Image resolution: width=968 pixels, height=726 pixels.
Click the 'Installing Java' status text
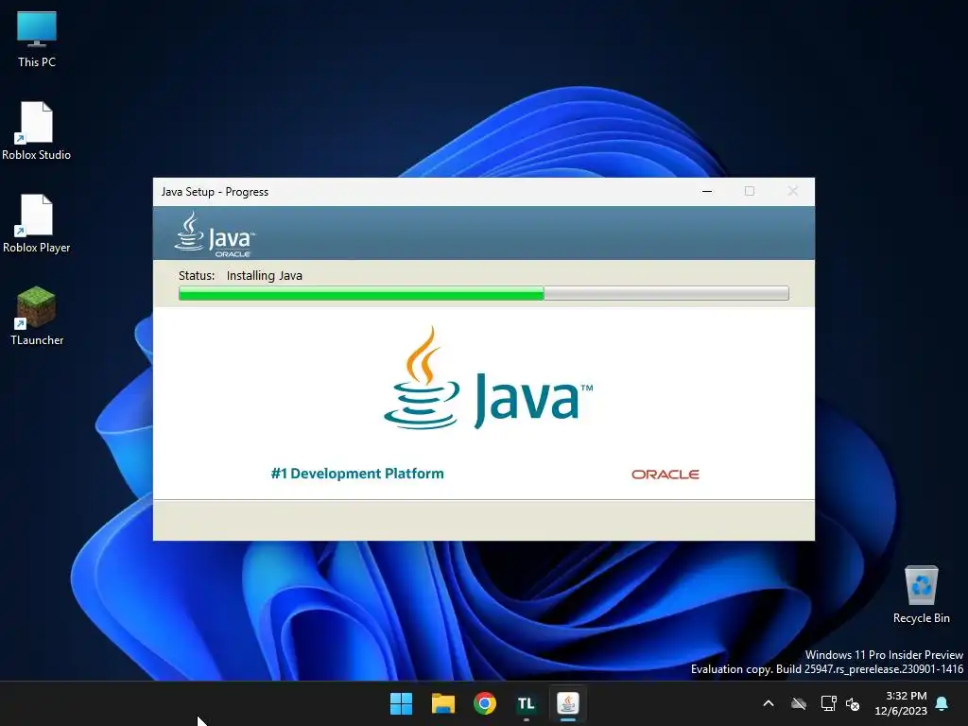pos(265,275)
